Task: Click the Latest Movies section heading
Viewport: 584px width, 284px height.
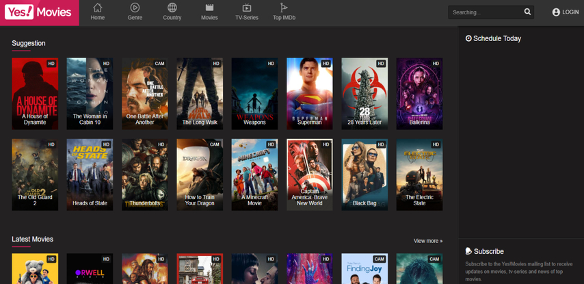Action: 32,239
